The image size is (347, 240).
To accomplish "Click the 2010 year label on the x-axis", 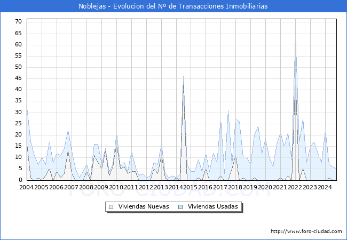I will pyautogui.click(x=116, y=187).
